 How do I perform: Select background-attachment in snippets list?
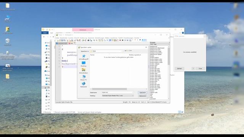(157, 48)
